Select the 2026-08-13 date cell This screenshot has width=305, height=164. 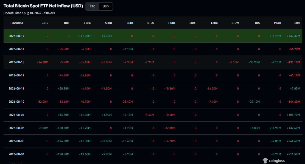point(16,62)
